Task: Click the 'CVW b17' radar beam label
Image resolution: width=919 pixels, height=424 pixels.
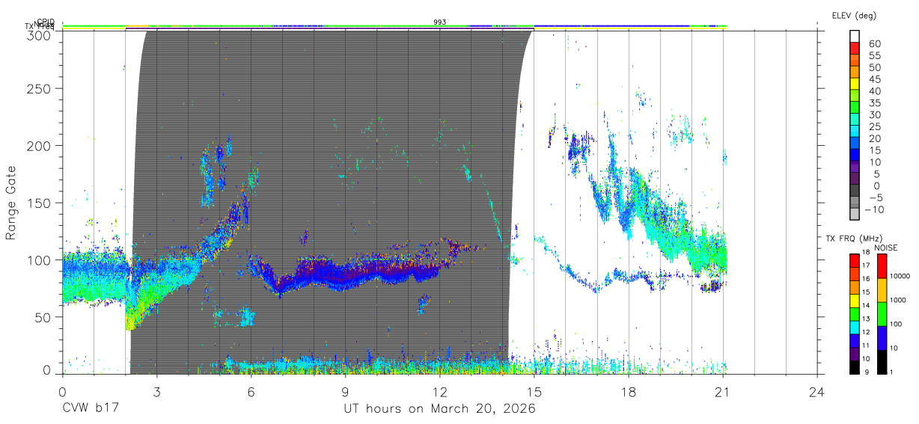Action: (x=90, y=409)
